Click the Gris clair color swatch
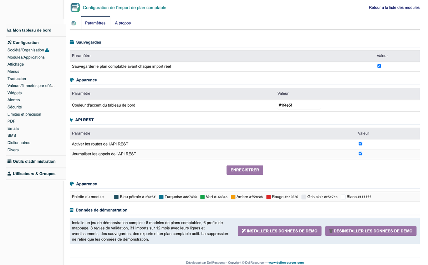Screen dimensions: 428x265 pos(304,197)
